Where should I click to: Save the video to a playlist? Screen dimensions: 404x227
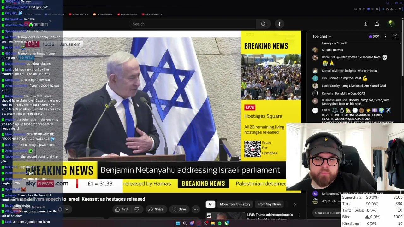[179, 209]
